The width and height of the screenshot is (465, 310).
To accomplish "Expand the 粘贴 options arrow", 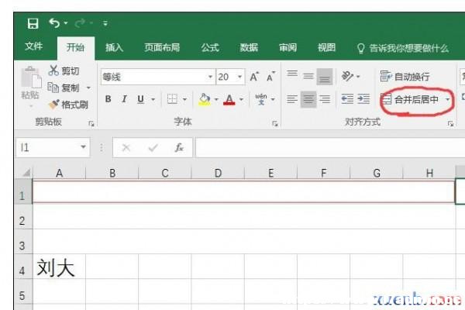I will tap(31, 106).
